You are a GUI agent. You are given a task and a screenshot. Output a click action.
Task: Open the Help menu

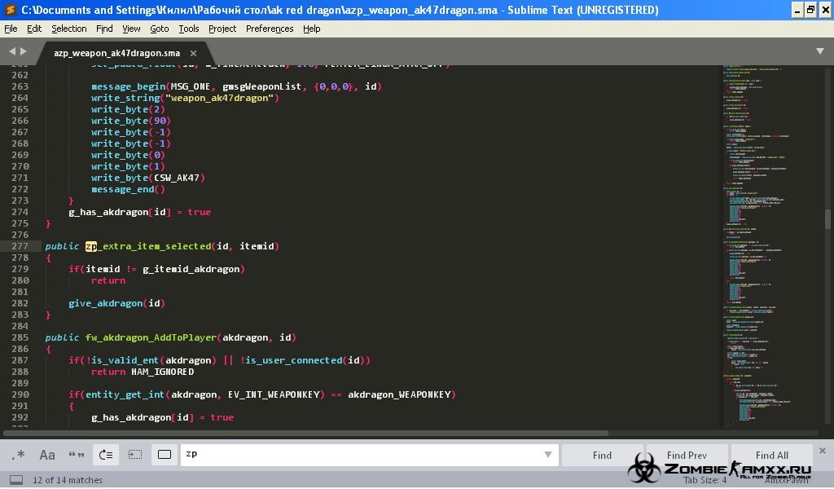coord(312,29)
